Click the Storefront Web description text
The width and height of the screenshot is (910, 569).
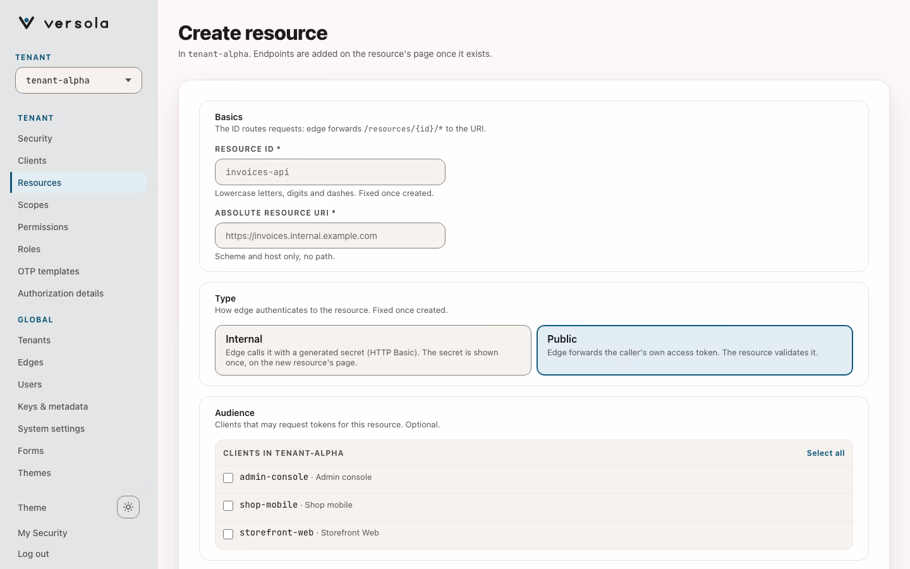pyautogui.click(x=350, y=533)
